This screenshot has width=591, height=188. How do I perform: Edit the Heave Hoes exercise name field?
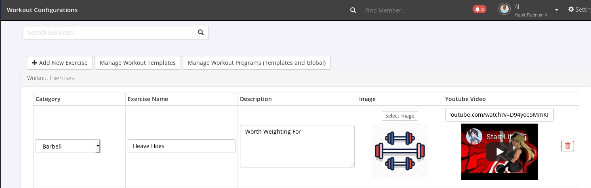click(x=181, y=146)
